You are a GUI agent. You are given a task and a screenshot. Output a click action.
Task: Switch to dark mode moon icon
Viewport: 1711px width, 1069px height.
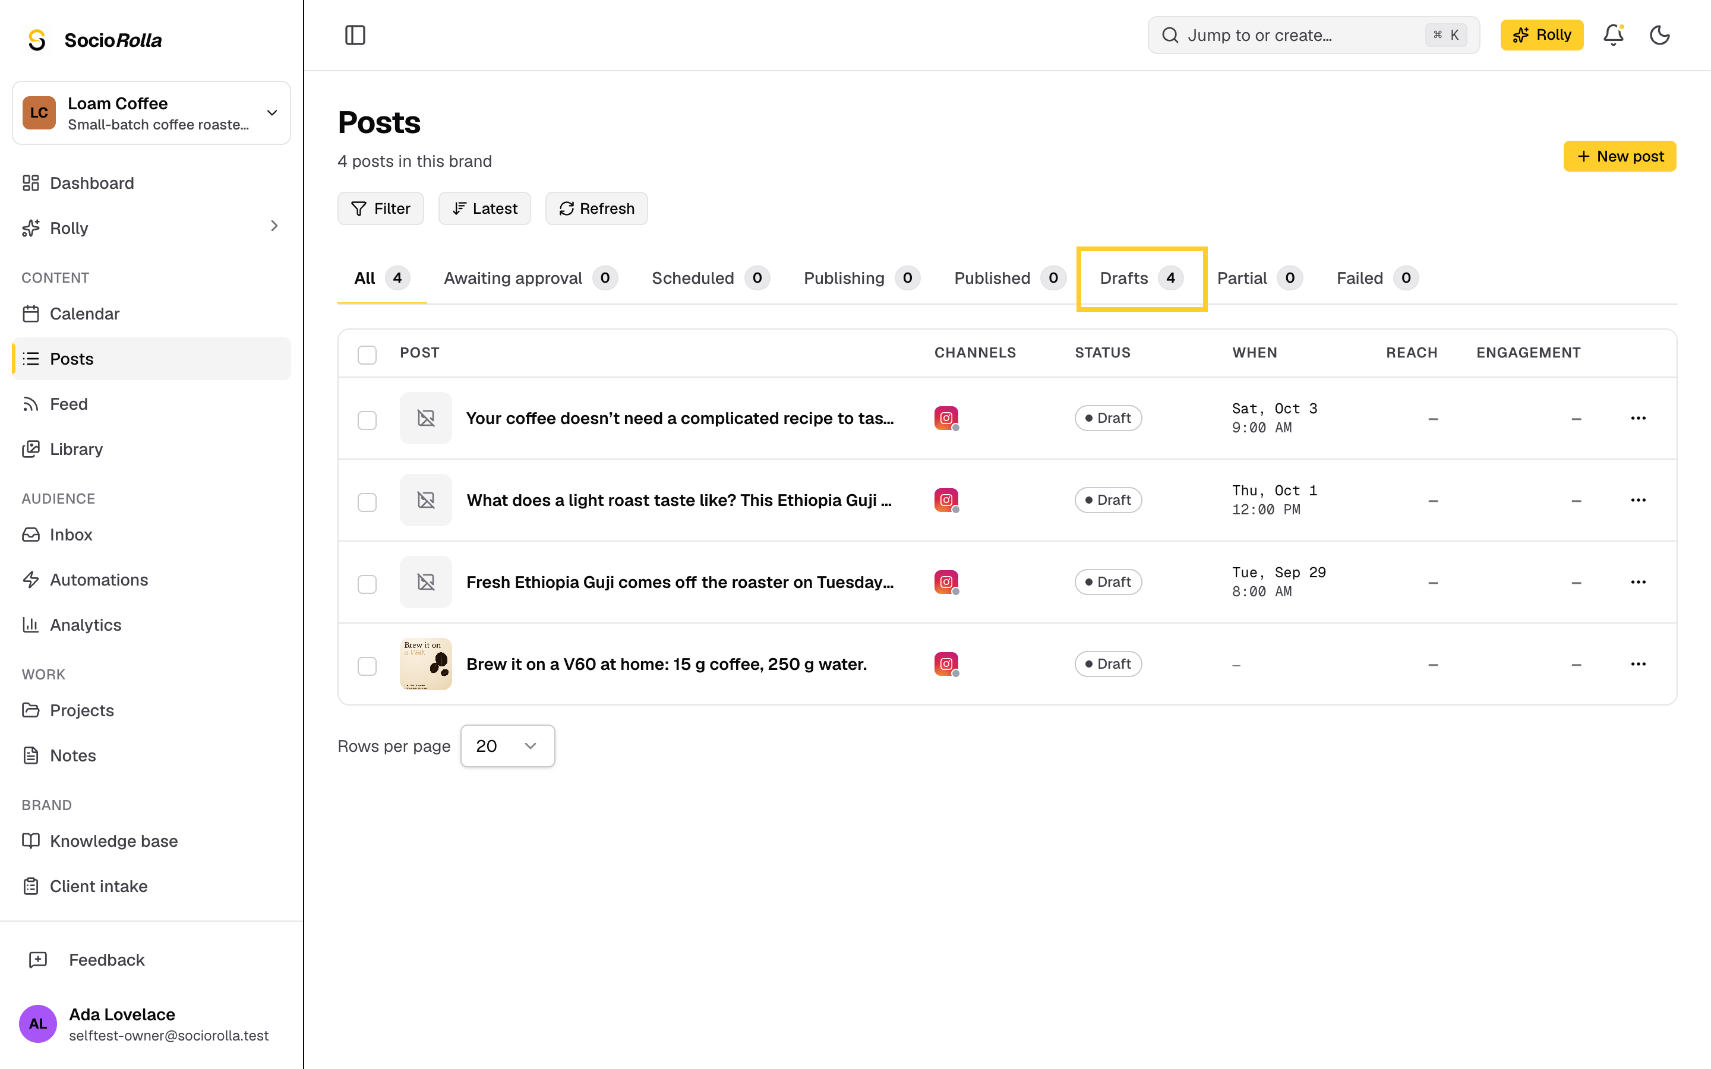pyautogui.click(x=1659, y=36)
